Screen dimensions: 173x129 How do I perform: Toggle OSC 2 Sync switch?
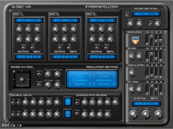pos(60,48)
